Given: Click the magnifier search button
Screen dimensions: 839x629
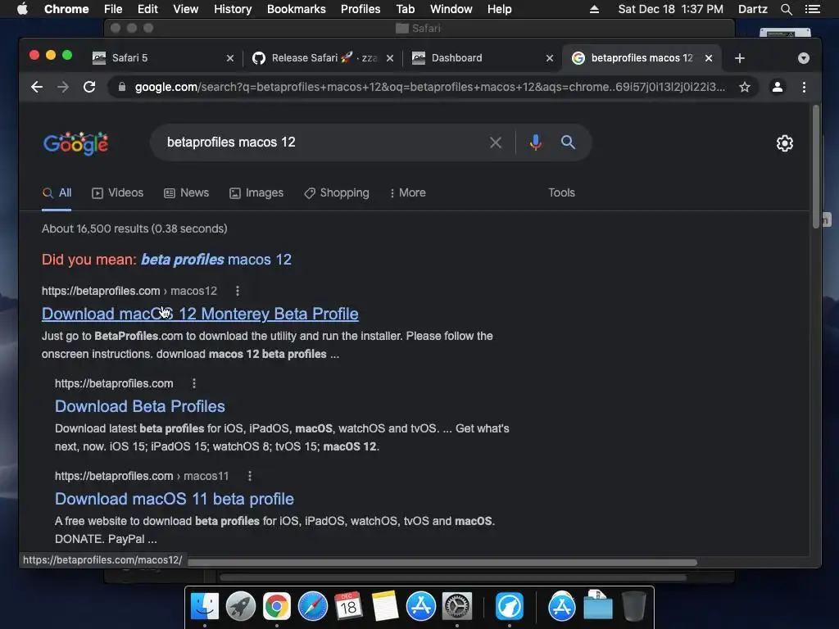Looking at the screenshot, I should pyautogui.click(x=568, y=143).
